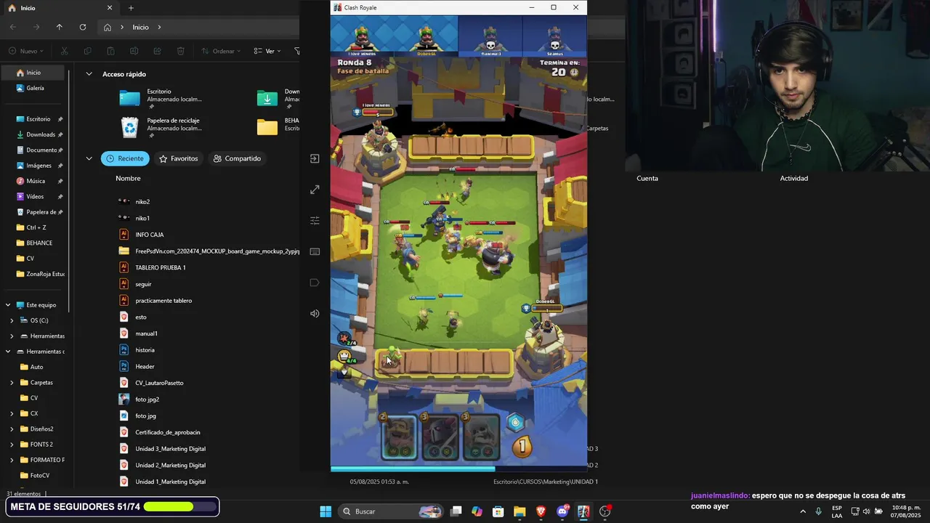The width and height of the screenshot is (930, 523).
Task: Select the P.E.K.K.A 3-elixir card
Action: tap(440, 437)
